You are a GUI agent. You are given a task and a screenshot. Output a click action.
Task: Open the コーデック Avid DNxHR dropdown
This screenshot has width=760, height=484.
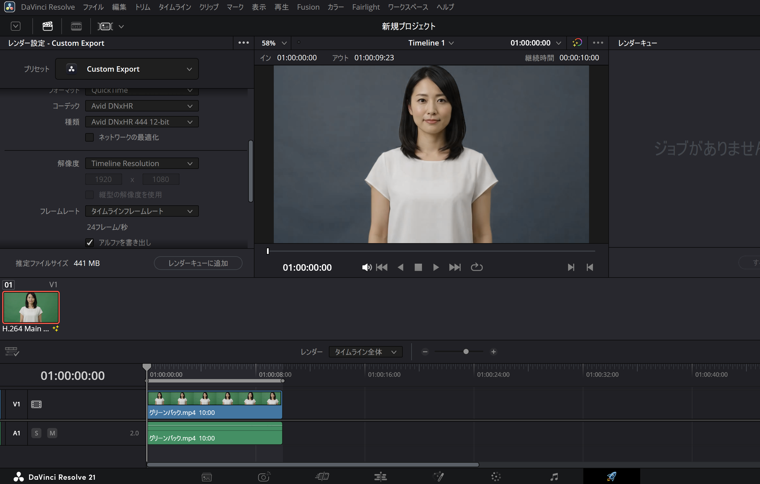tap(142, 106)
